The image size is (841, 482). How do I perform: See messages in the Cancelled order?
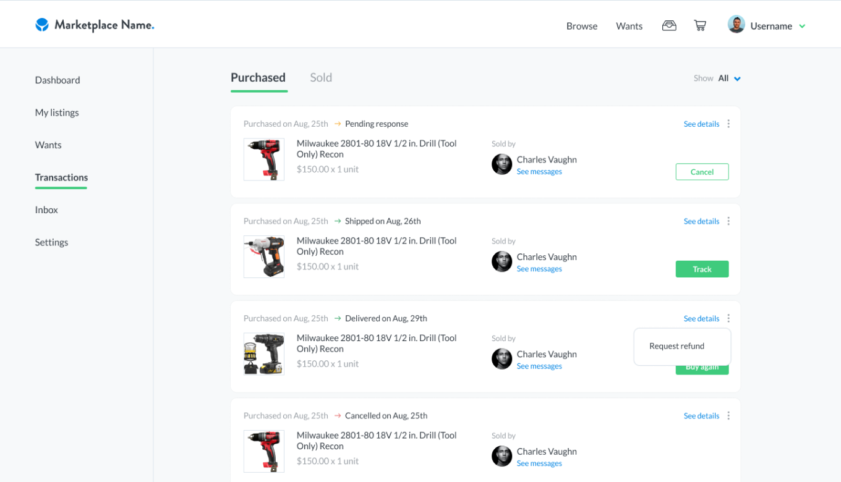pyautogui.click(x=539, y=463)
